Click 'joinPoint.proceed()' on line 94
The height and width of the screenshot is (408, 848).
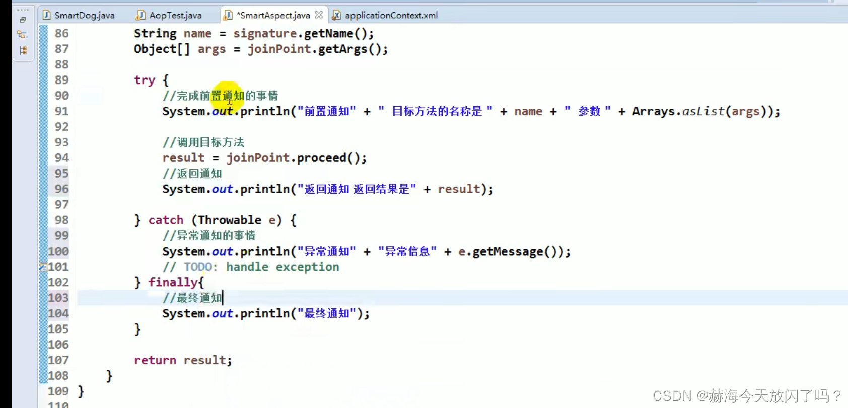click(x=293, y=158)
